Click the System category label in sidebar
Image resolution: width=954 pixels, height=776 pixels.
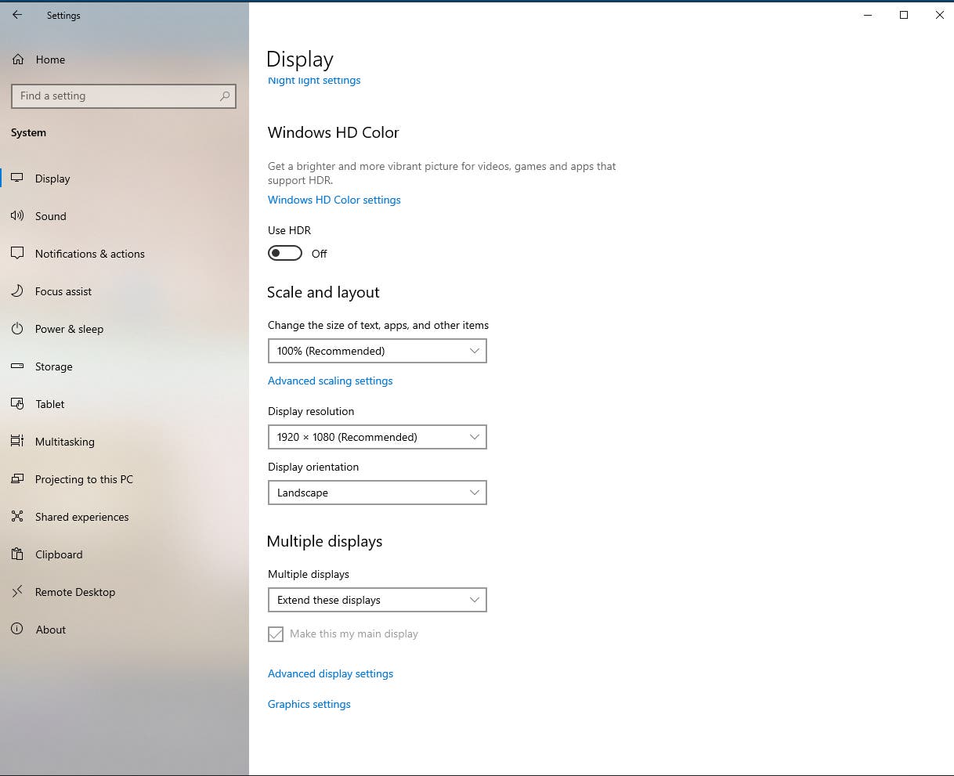(x=29, y=133)
